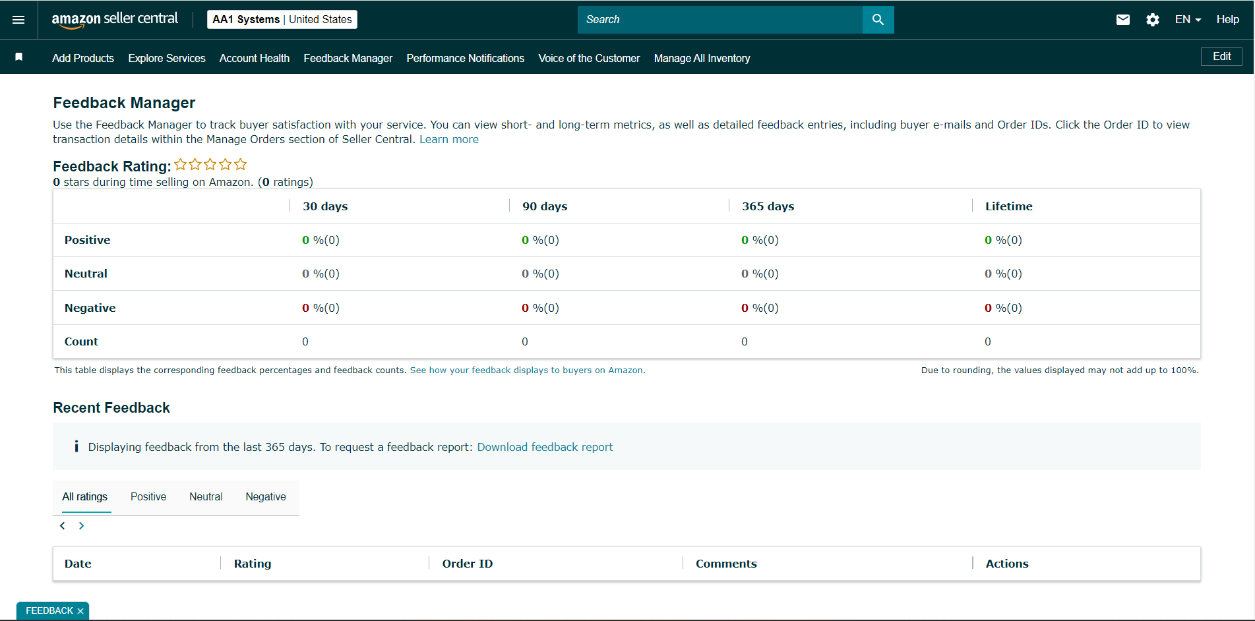Click the Edit button
This screenshot has width=1255, height=621.
[x=1221, y=57]
